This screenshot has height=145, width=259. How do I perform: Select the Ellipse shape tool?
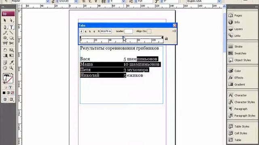point(11,38)
